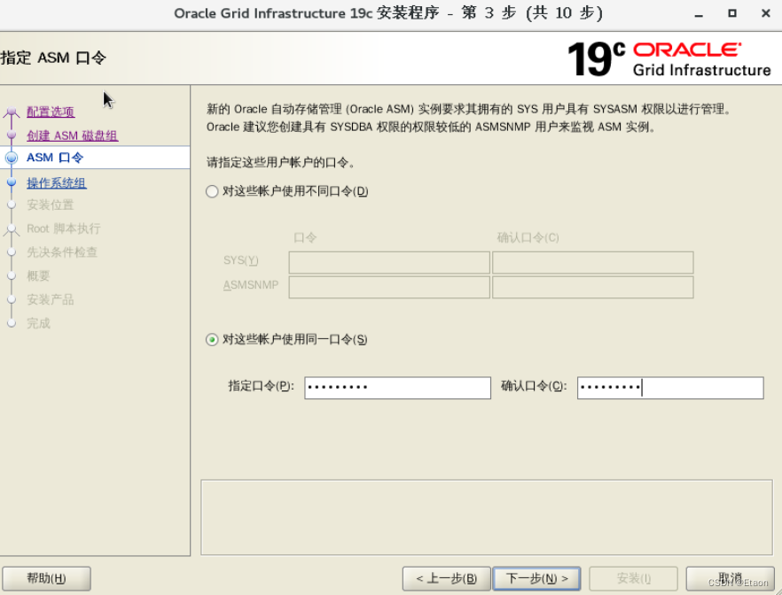
Task: Minimize the installer window
Action: [699, 14]
